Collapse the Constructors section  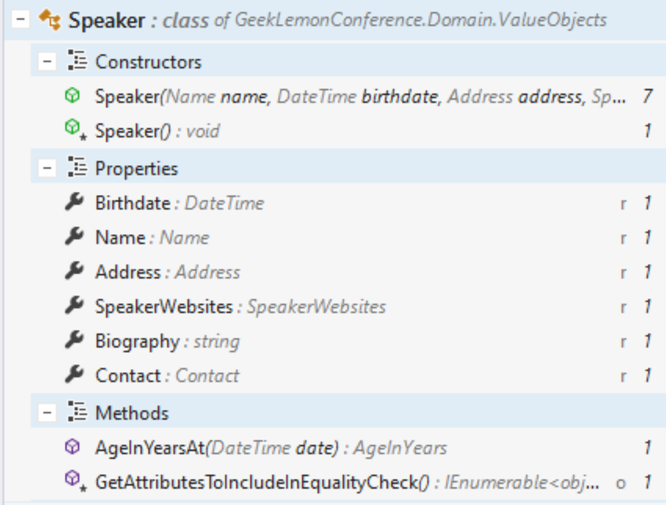pos(47,62)
